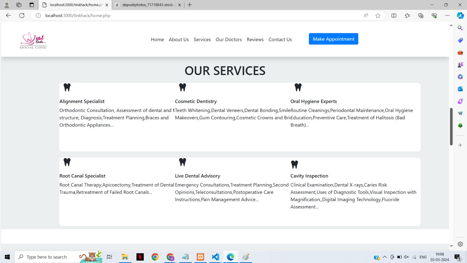Click tooth icon above Cavity Inspection
467x263 pixels.
point(295,165)
